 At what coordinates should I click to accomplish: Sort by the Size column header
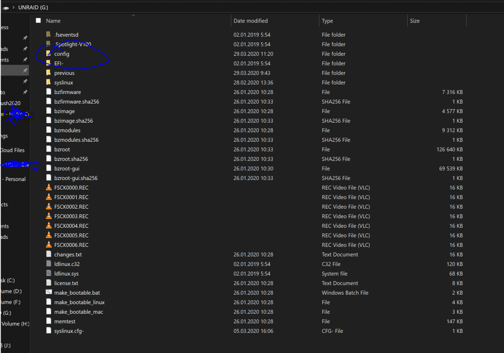tap(415, 21)
